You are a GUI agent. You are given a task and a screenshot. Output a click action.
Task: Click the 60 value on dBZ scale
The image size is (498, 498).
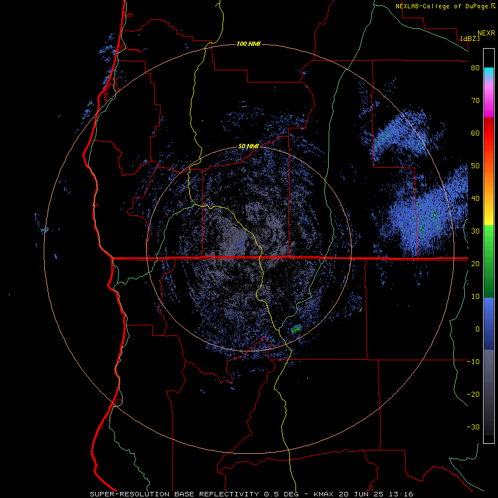[x=475, y=133]
